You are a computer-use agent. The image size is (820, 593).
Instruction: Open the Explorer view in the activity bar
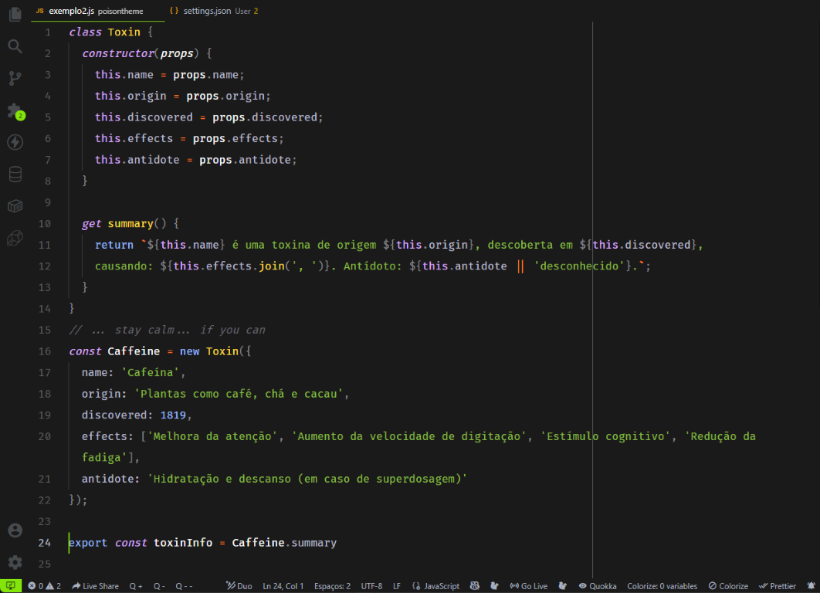(x=15, y=14)
